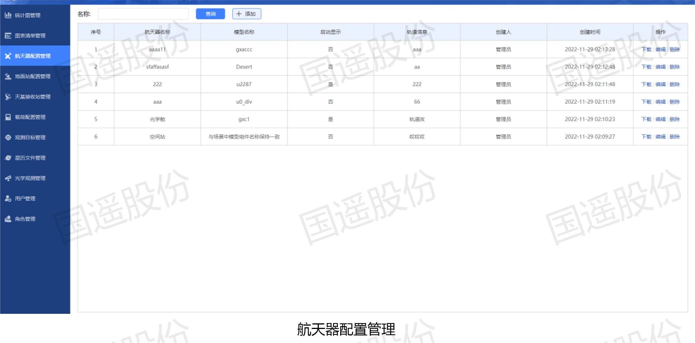Edit the 222 spacecraft entry
The width and height of the screenshot is (695, 343).
(x=661, y=84)
